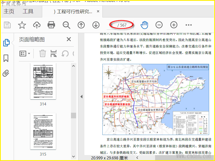Open the 主页 home tab
The image size is (215, 161).
[9, 11]
